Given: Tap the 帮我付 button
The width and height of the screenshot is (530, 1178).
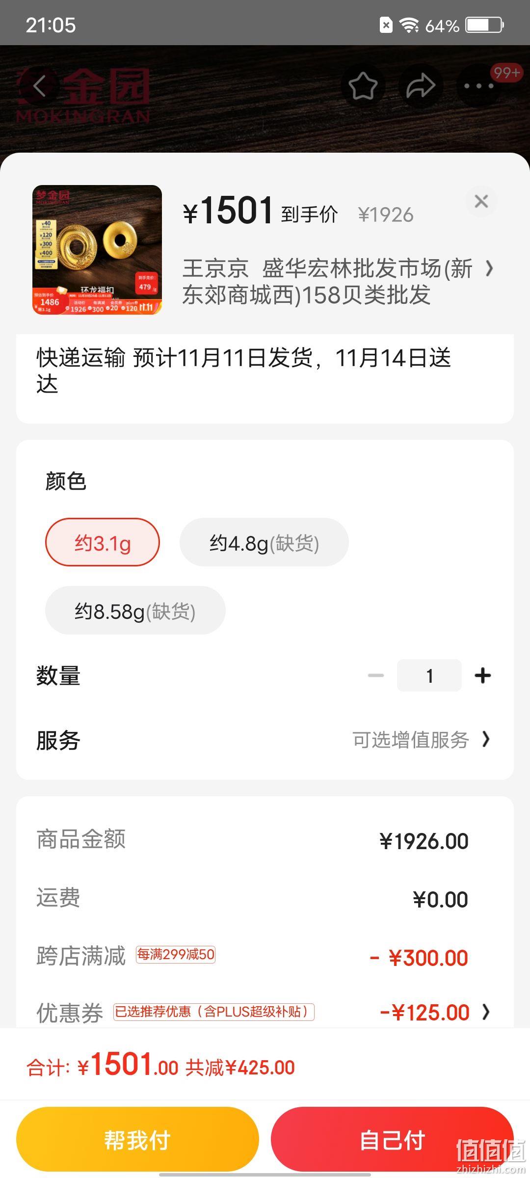Looking at the screenshot, I should [x=137, y=1139].
